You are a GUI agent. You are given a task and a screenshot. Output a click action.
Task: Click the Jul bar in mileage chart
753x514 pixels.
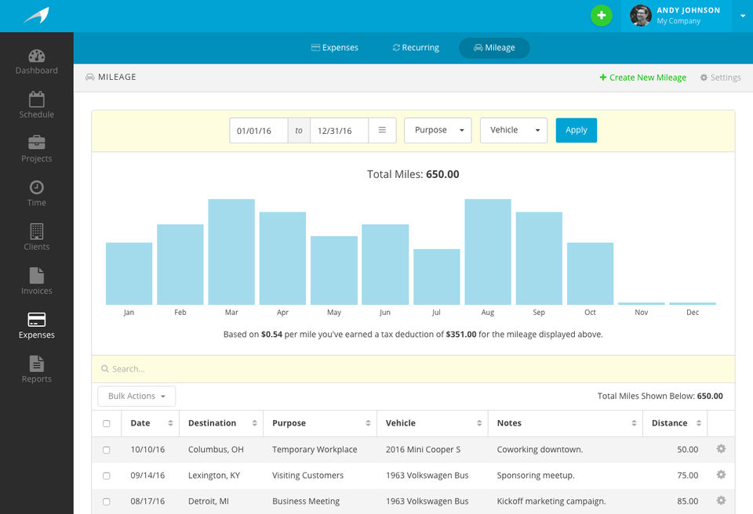(x=437, y=277)
